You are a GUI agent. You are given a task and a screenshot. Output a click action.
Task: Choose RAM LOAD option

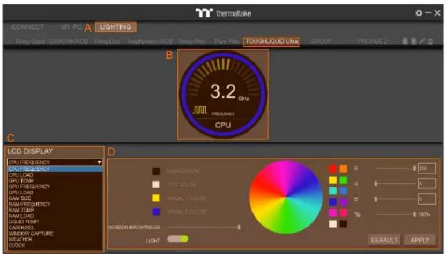point(21,216)
